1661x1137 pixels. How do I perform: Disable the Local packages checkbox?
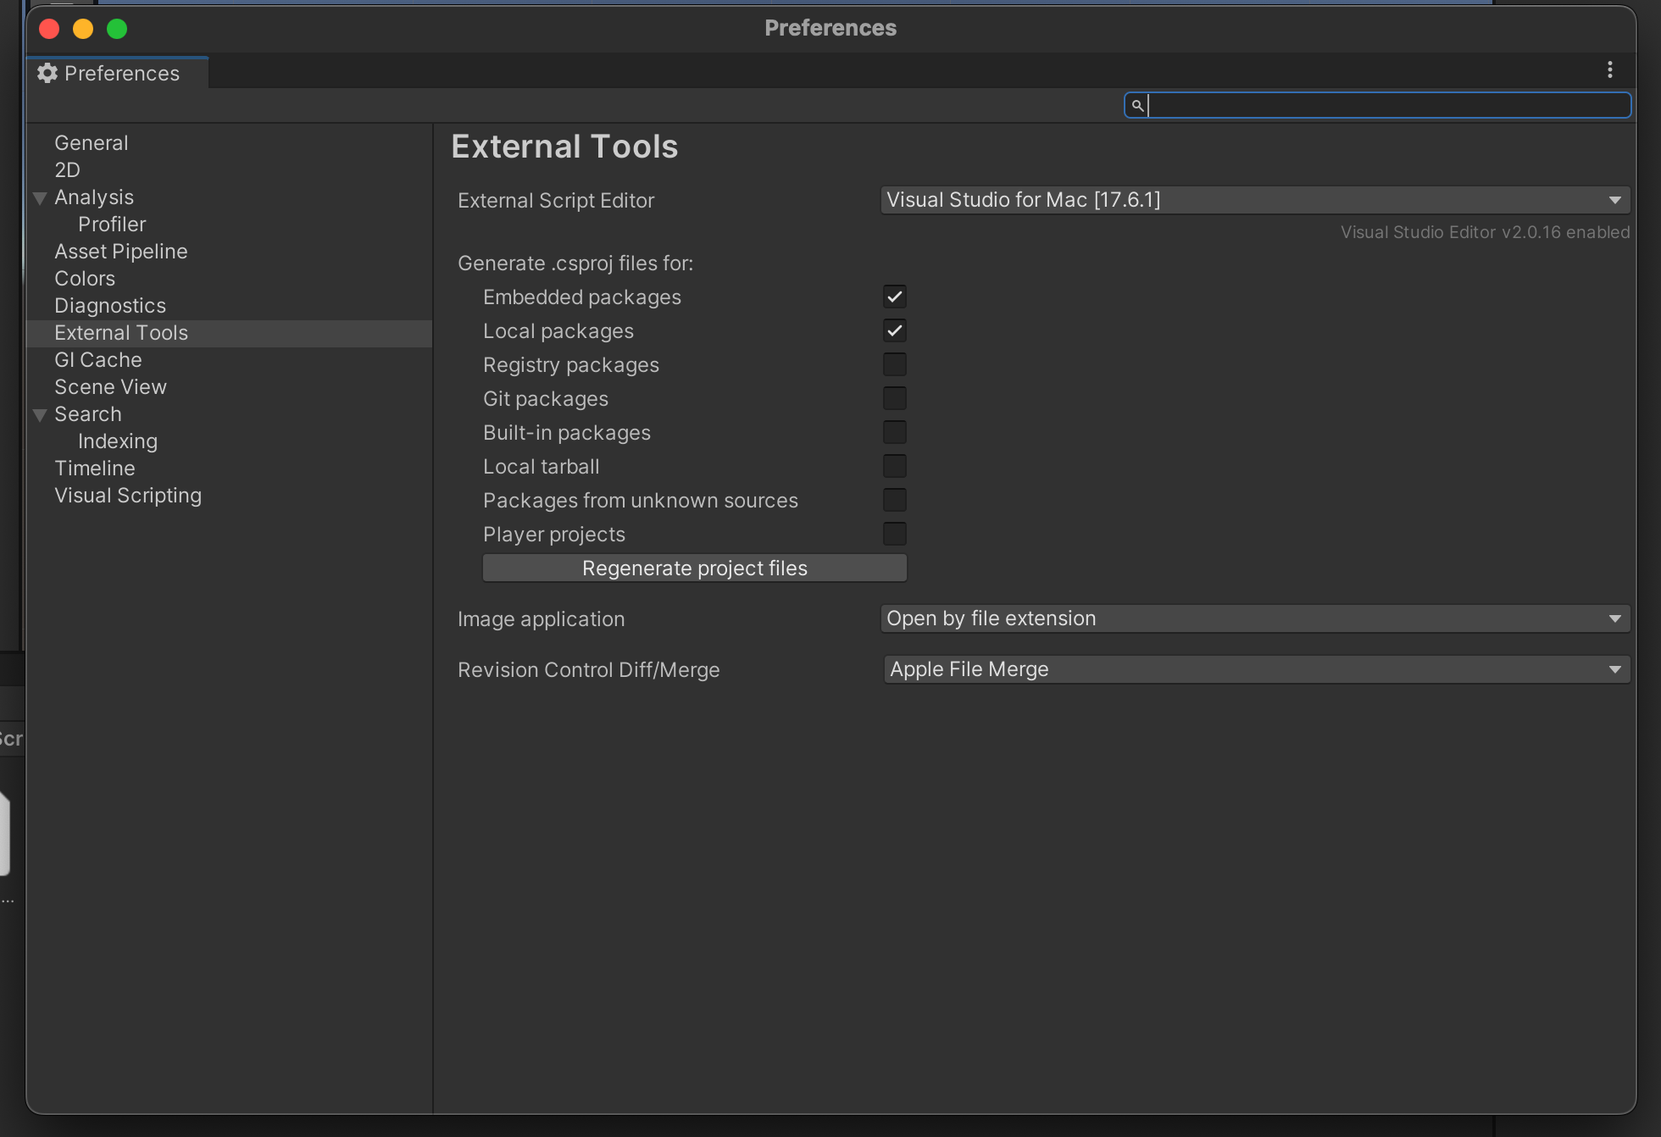tap(894, 331)
